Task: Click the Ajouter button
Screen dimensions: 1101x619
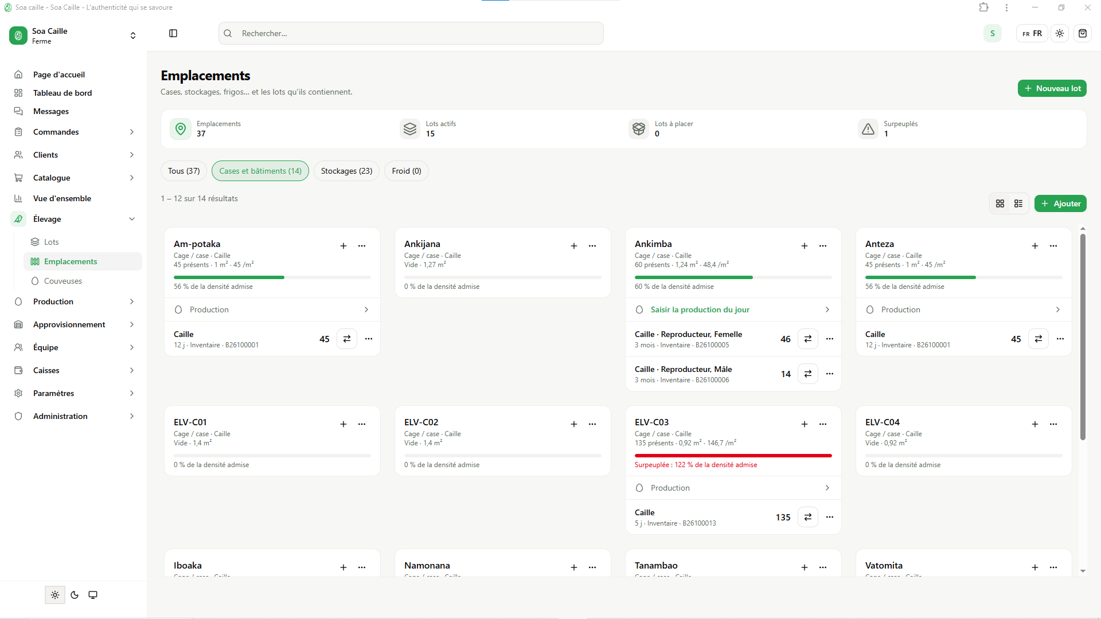Action: coord(1060,203)
